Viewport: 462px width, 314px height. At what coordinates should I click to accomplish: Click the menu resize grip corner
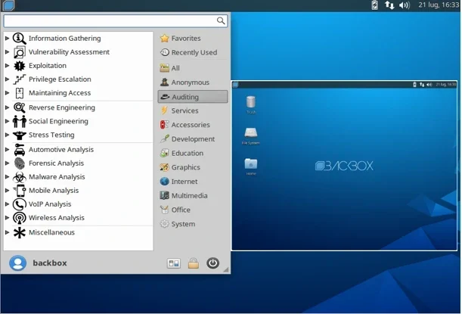[226, 269]
